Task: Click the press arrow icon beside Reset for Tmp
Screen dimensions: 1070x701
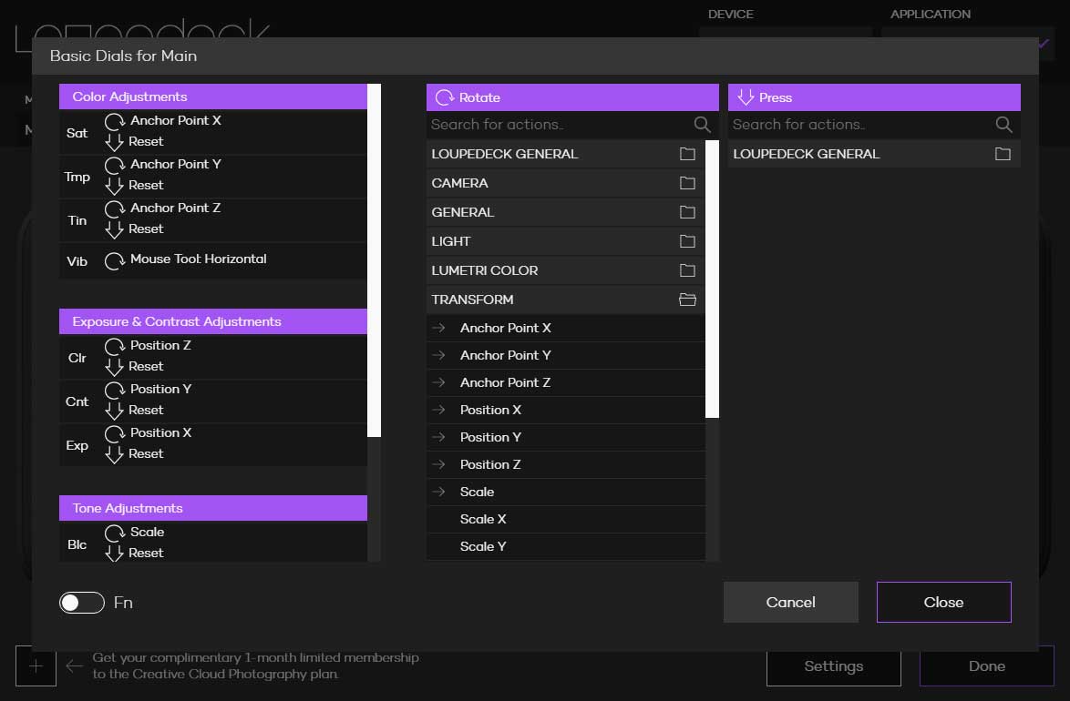Action: click(x=115, y=186)
